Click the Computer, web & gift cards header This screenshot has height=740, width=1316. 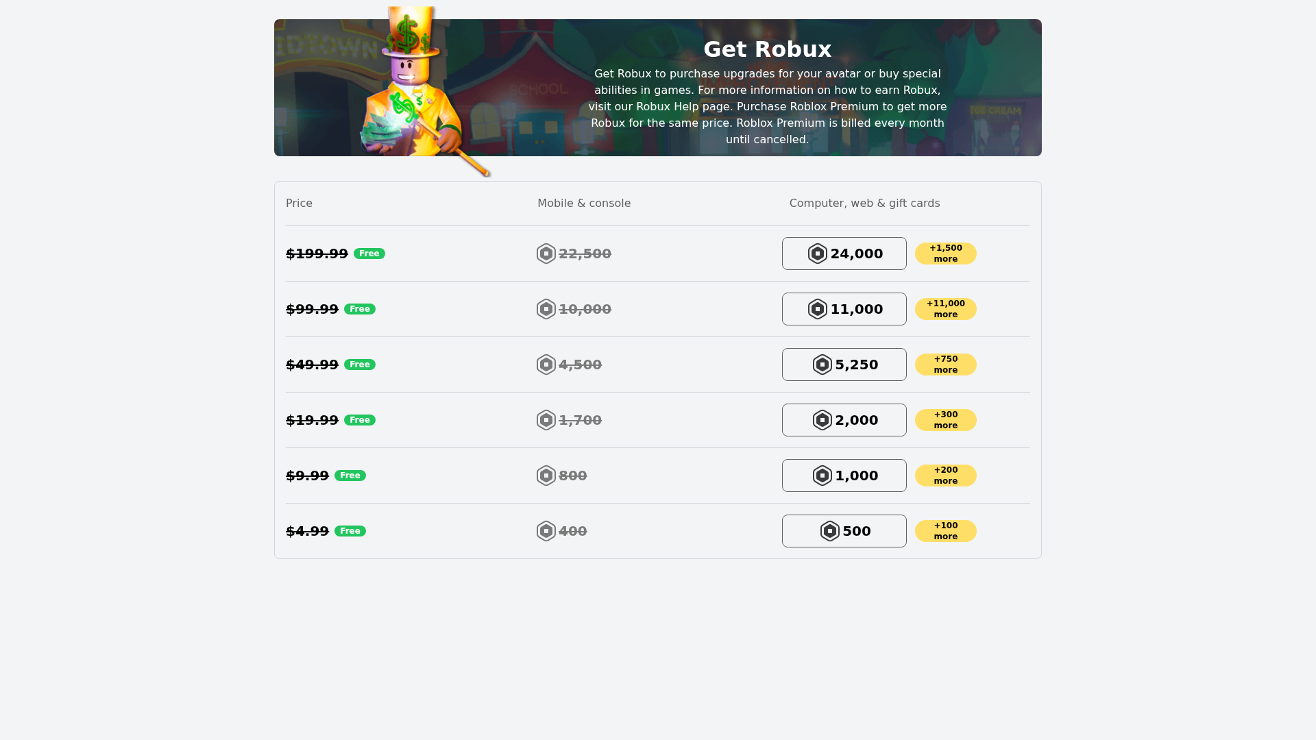pyautogui.click(x=864, y=203)
